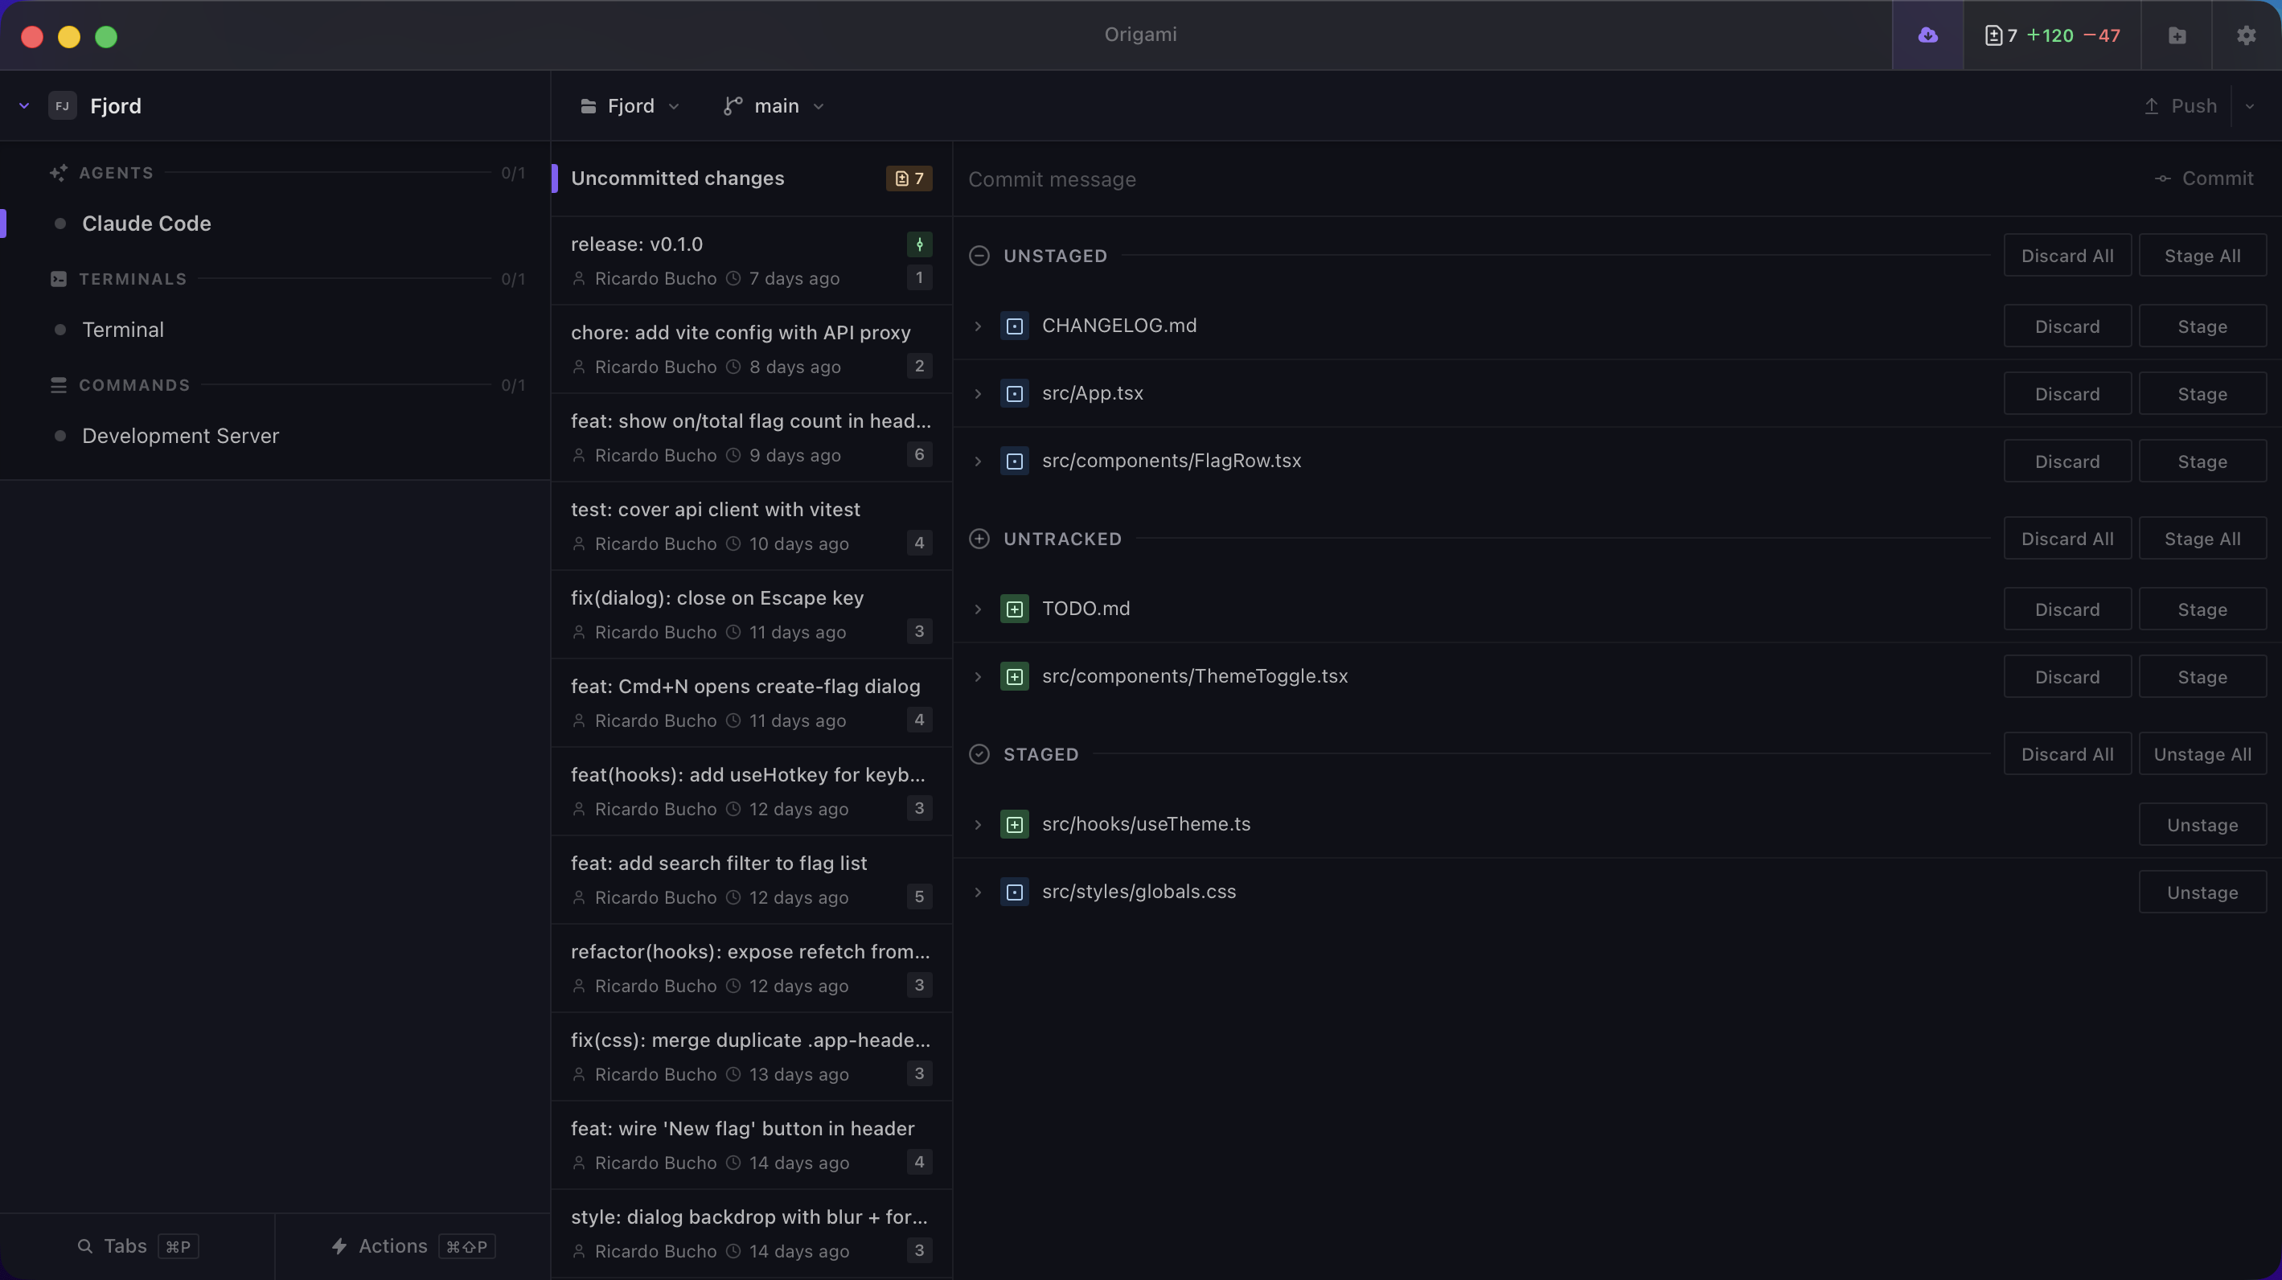Select the Development Server command
This screenshot has height=1280, width=2282.
click(180, 435)
